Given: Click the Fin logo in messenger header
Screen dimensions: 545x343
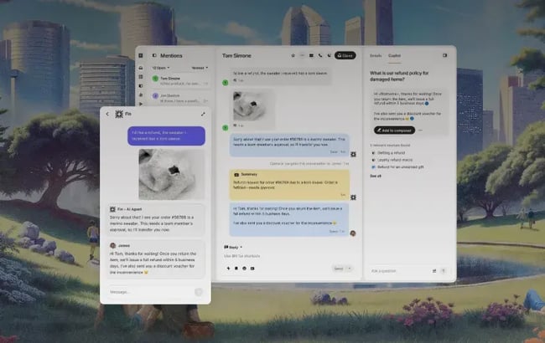Looking at the screenshot, I should pos(119,114).
